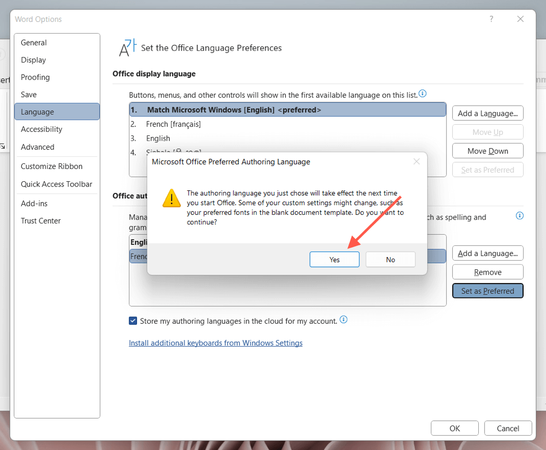
Task: Click No in the authoring language dialog
Action: pos(390,260)
